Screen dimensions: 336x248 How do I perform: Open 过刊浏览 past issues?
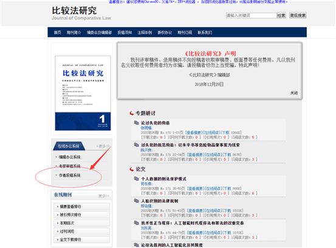(81, 231)
